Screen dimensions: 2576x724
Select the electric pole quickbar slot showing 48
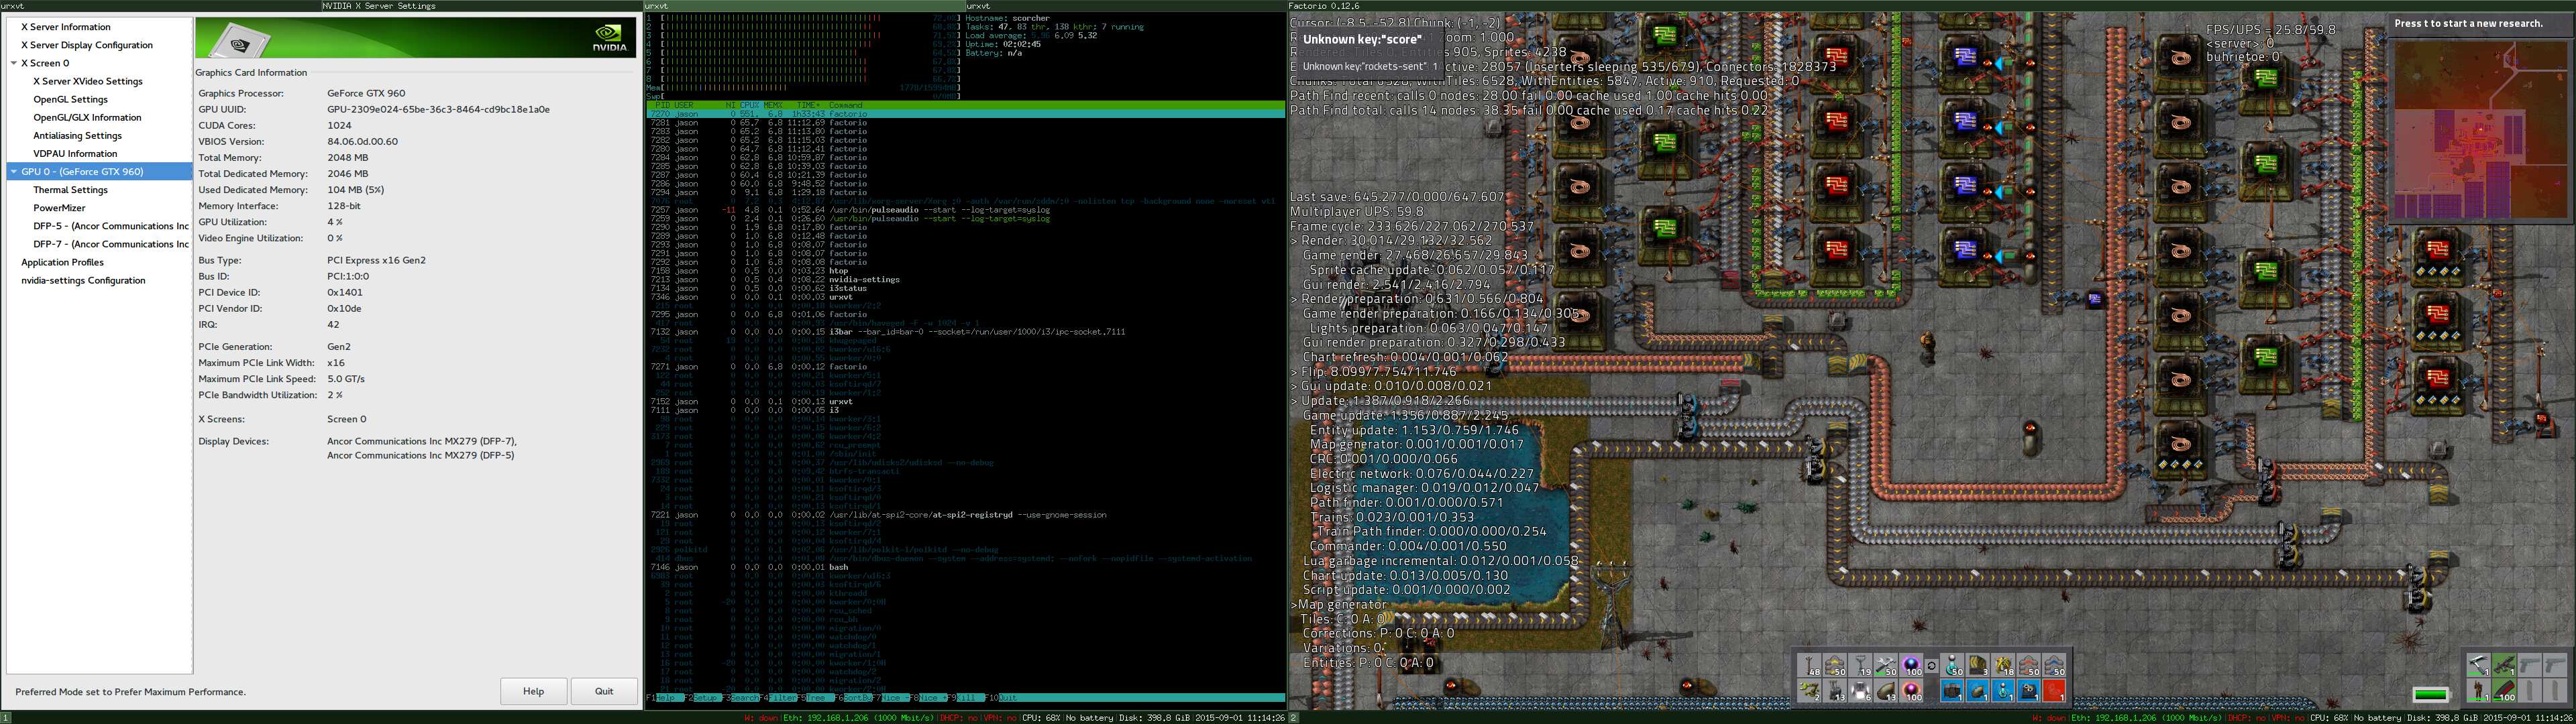pos(1809,665)
